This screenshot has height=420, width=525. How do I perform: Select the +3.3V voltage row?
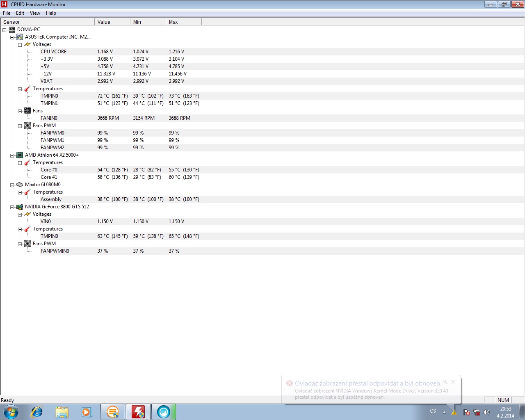click(x=282, y=59)
